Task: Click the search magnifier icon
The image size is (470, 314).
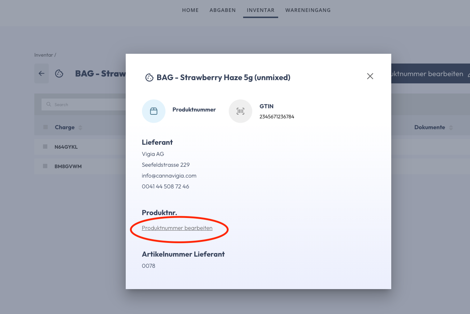Action: (x=49, y=104)
